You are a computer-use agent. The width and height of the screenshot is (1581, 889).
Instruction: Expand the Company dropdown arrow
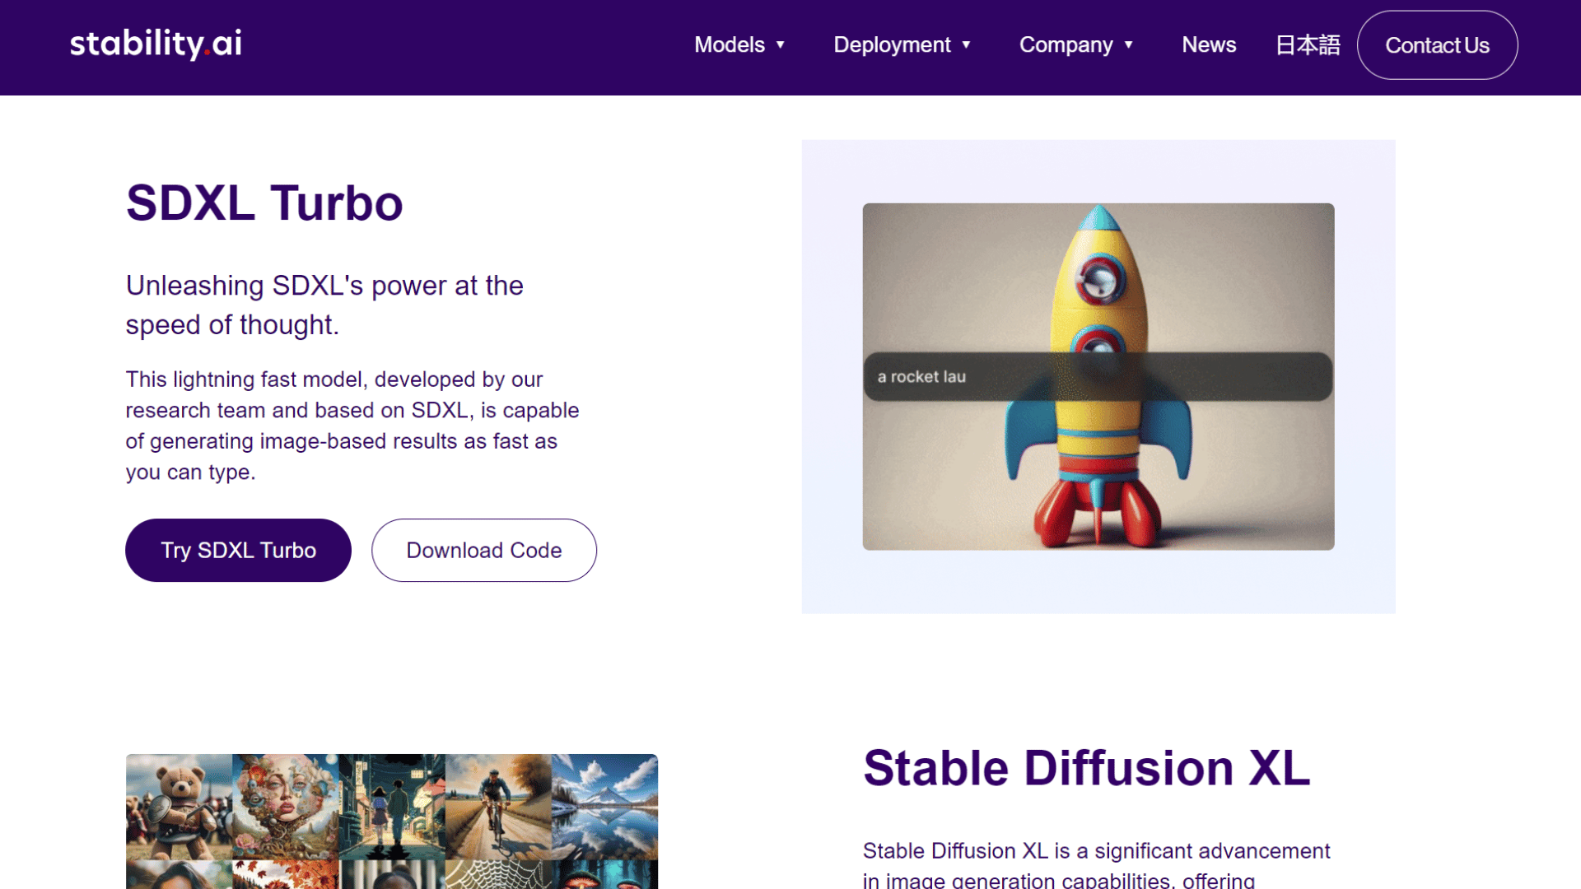(1129, 45)
